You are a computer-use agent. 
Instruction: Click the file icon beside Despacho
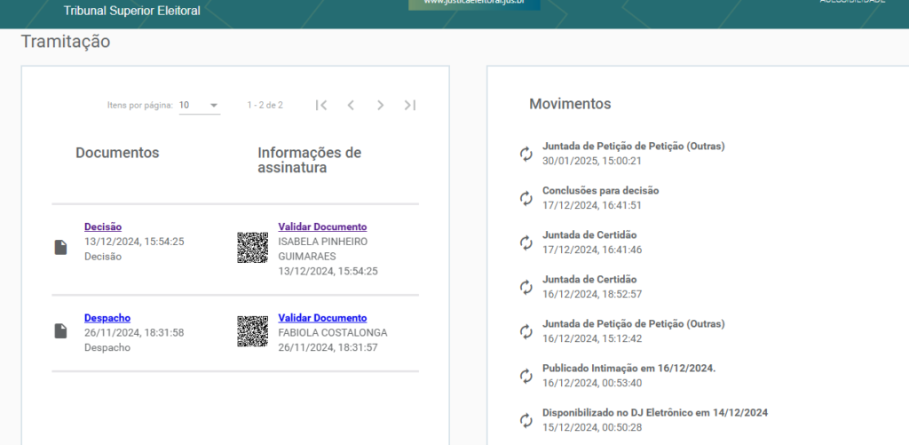61,331
